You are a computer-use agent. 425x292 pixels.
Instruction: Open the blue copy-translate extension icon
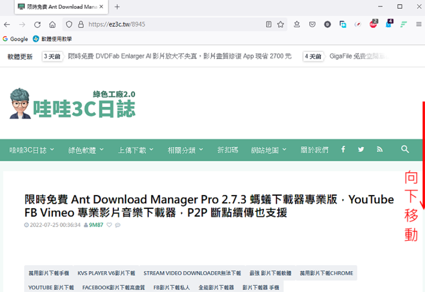point(343,24)
